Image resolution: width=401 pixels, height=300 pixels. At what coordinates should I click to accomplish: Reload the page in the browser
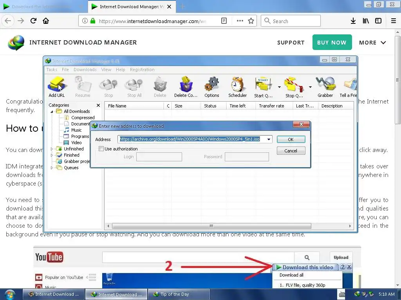click(33, 21)
